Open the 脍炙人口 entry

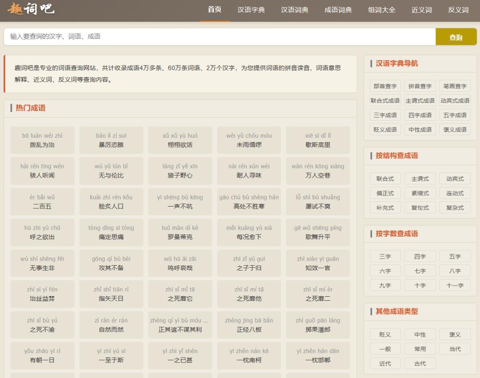pos(111,202)
